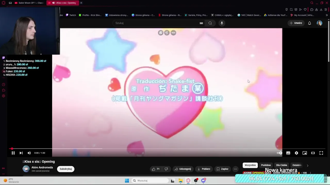Switch to the Sailor Moon OP 1 tab
330x185 pixels.
pyautogui.click(x=29, y=3)
